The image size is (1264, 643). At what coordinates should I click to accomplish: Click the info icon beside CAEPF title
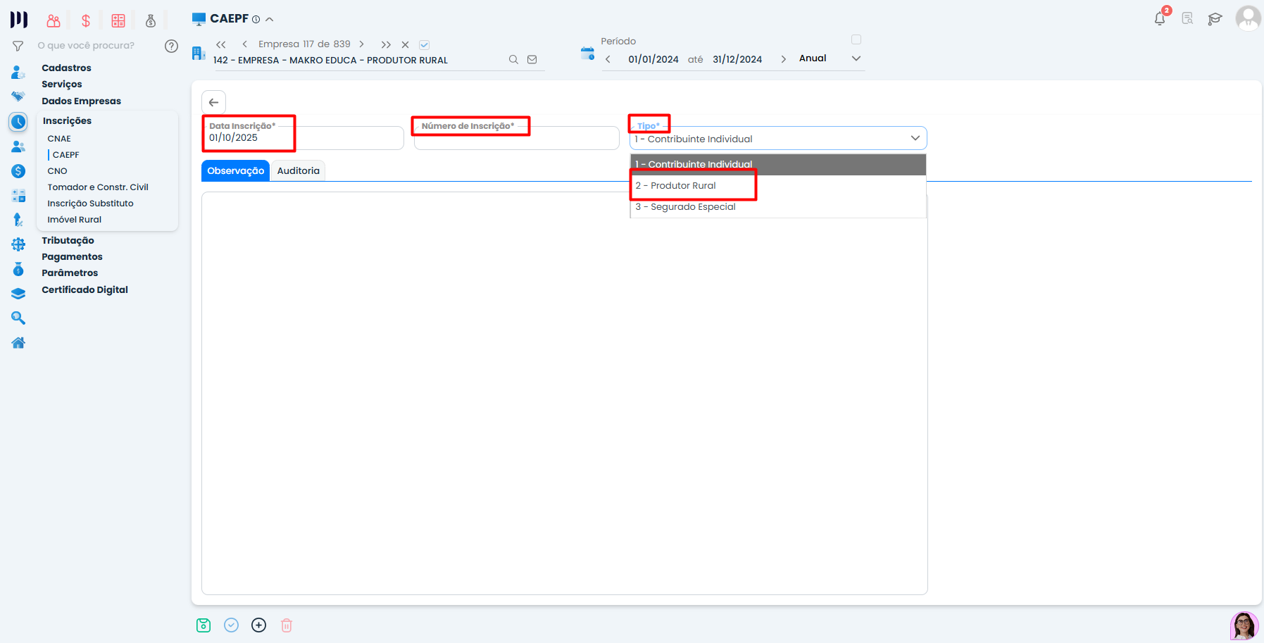click(x=256, y=20)
